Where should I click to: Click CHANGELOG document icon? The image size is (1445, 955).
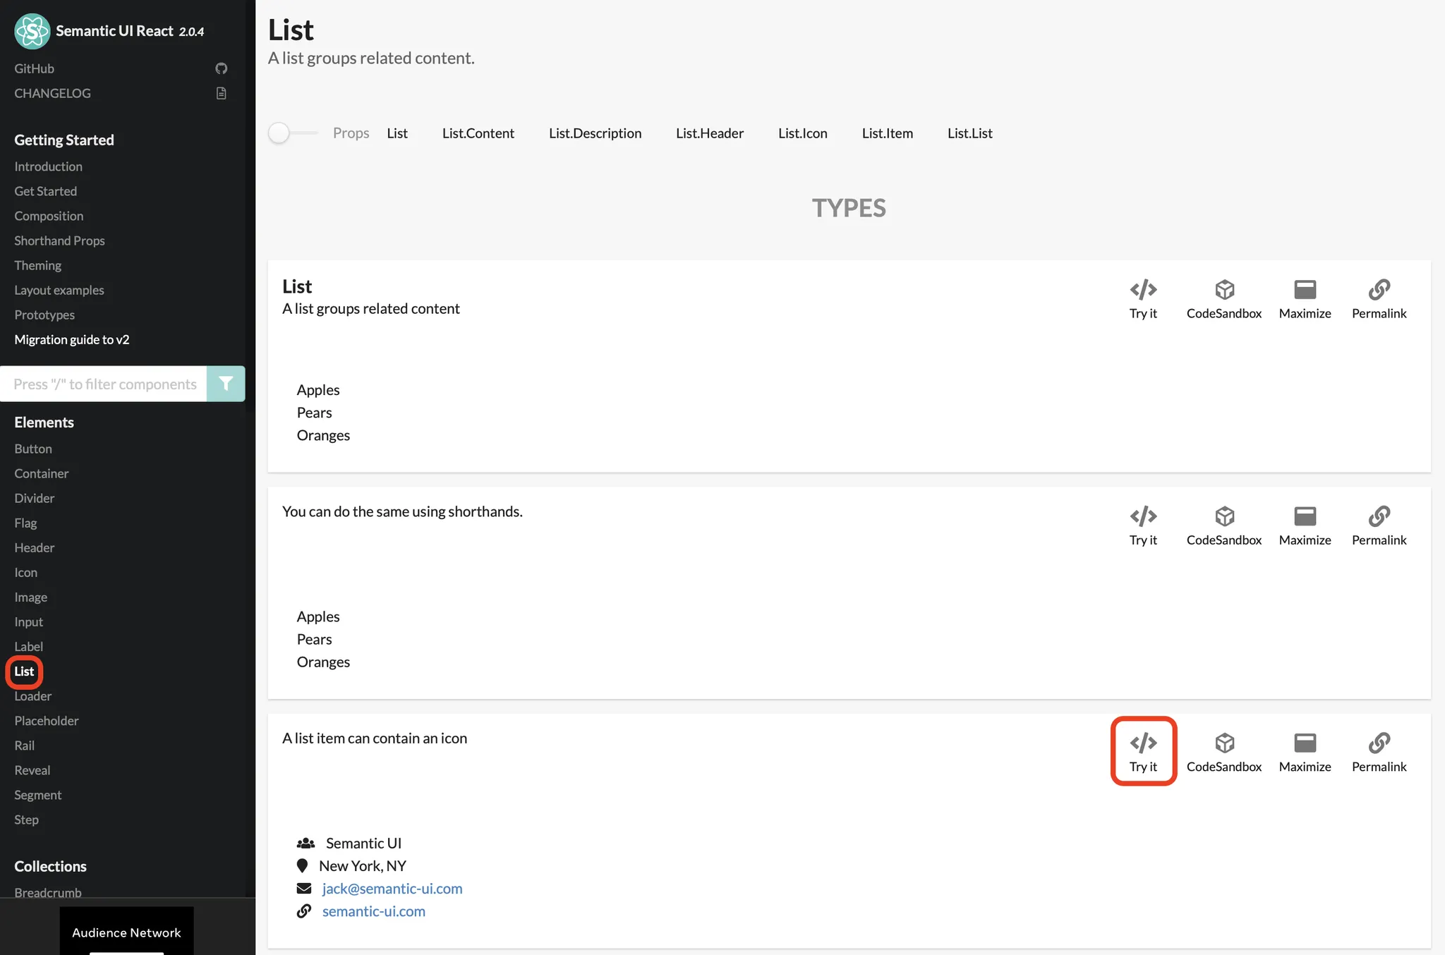click(x=221, y=93)
